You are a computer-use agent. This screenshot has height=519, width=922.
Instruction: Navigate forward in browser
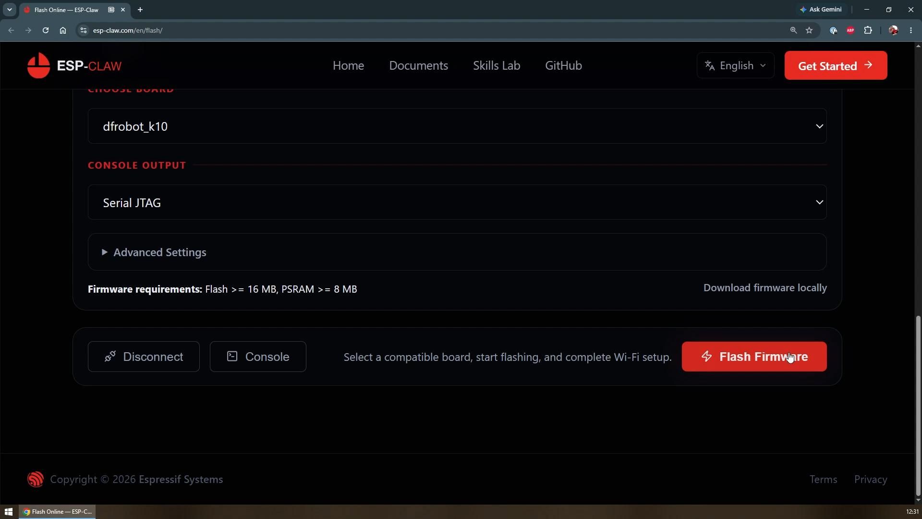tap(28, 30)
